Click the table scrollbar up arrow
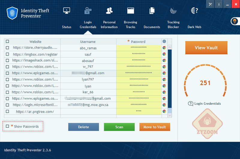This screenshot has width=240, height=159. pos(170,47)
